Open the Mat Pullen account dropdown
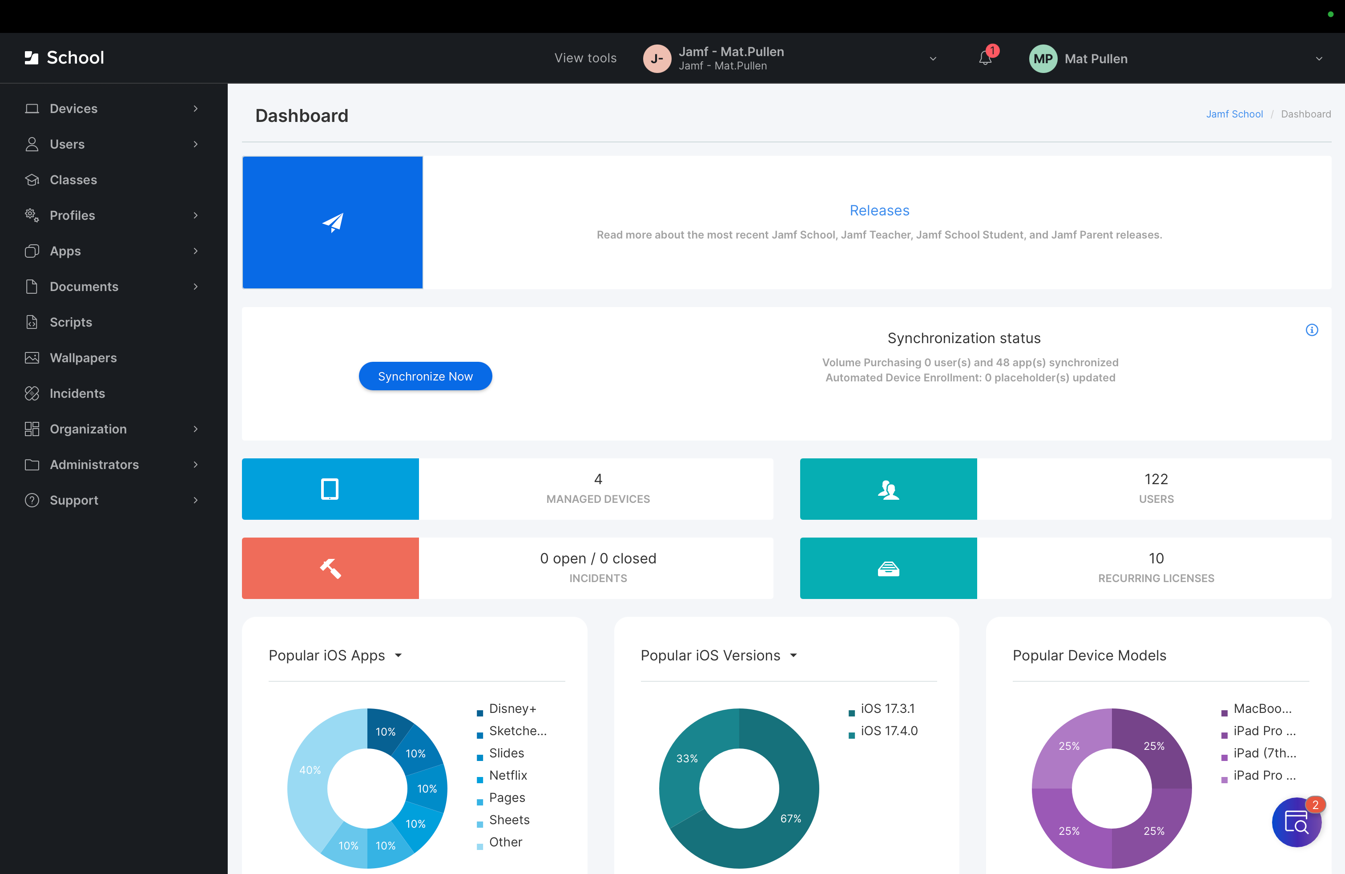Image resolution: width=1345 pixels, height=874 pixels. [x=1318, y=59]
